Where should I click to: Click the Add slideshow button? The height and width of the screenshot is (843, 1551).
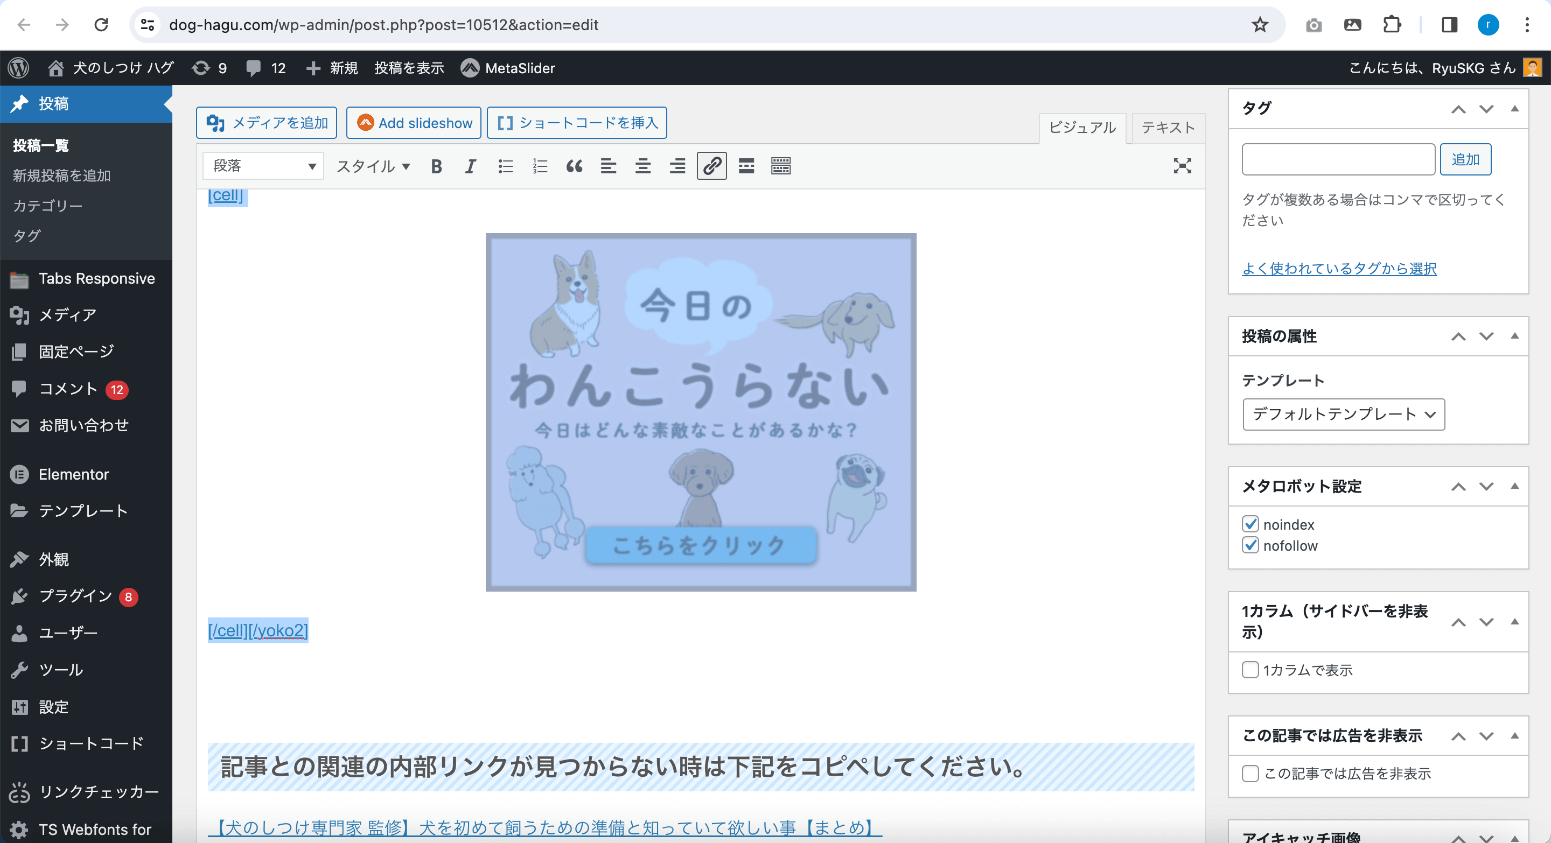[414, 123]
